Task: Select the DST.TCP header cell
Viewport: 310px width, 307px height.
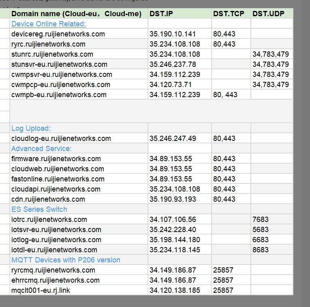Action: [x=229, y=14]
